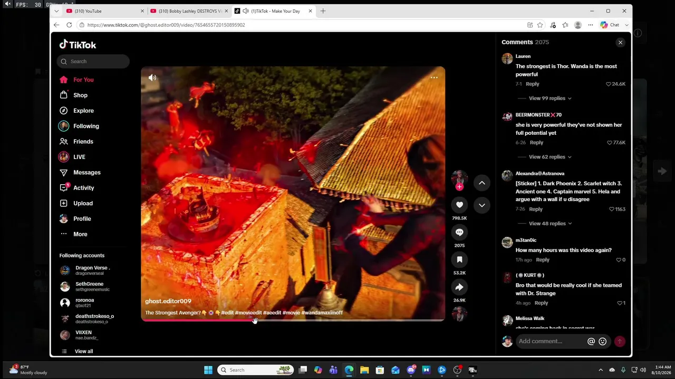Open the spinning sound disc thumbnail

[x=459, y=314]
